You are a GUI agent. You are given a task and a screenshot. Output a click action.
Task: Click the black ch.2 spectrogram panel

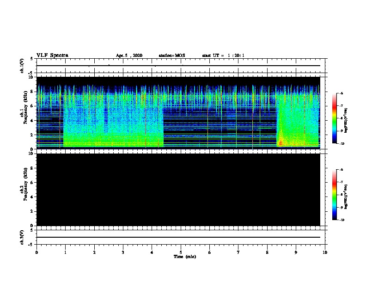point(178,190)
